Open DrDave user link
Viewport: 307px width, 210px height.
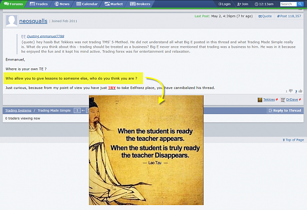click(292, 100)
